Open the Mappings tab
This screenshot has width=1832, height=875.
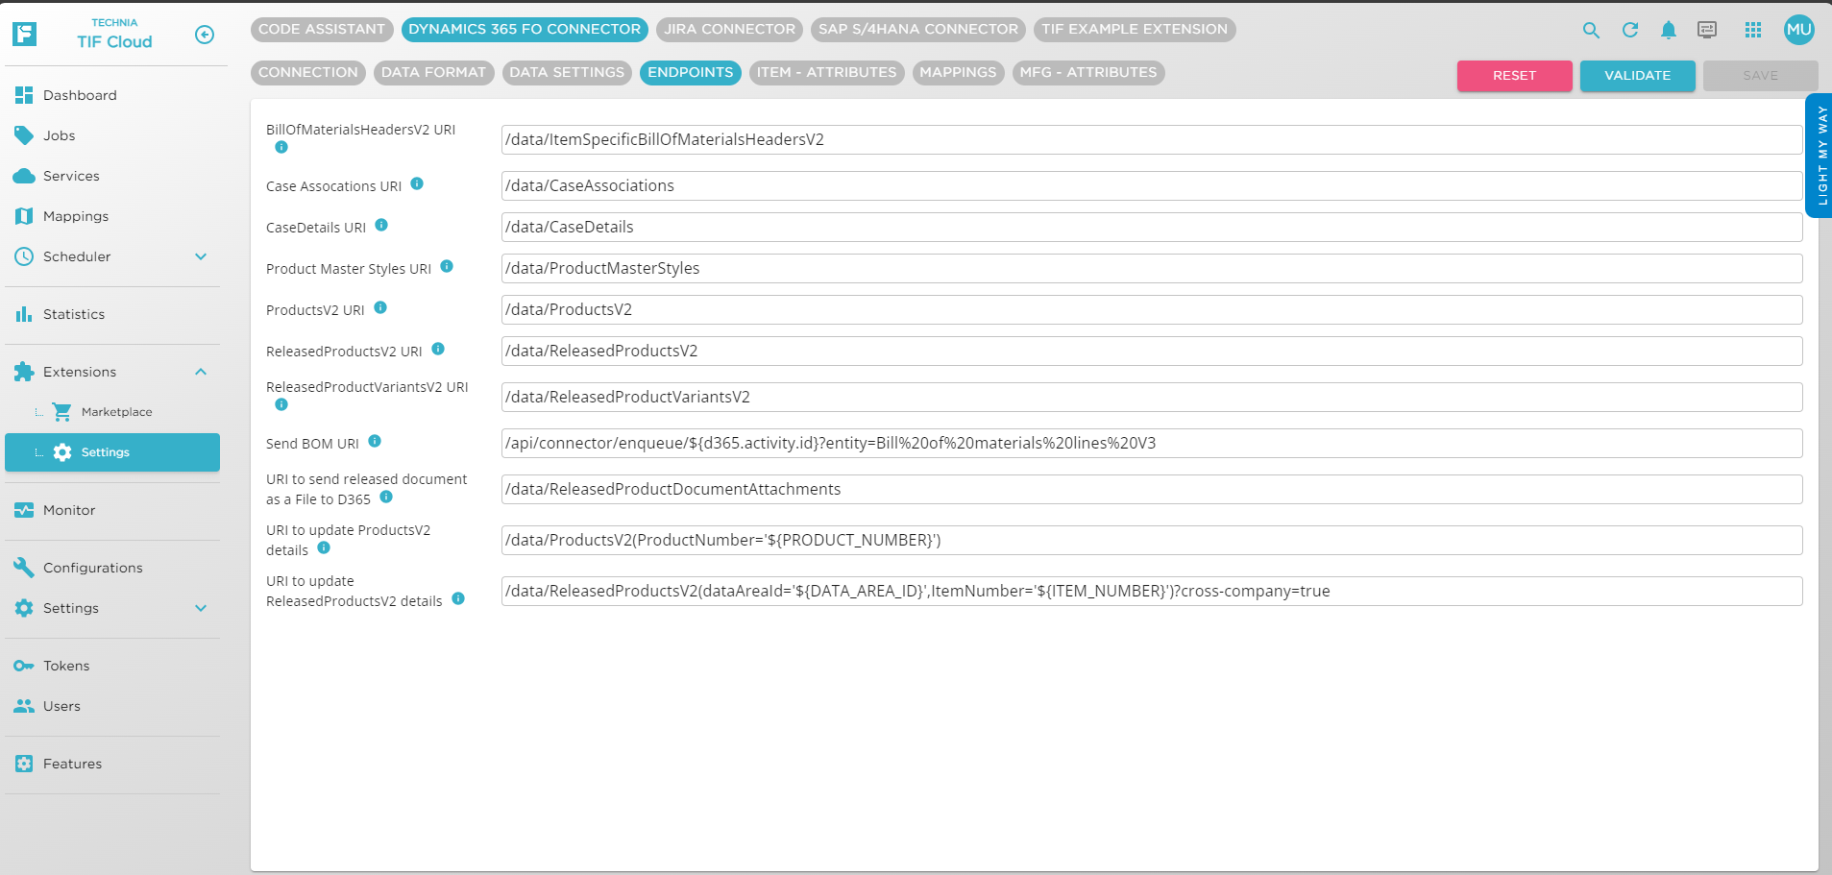click(958, 73)
